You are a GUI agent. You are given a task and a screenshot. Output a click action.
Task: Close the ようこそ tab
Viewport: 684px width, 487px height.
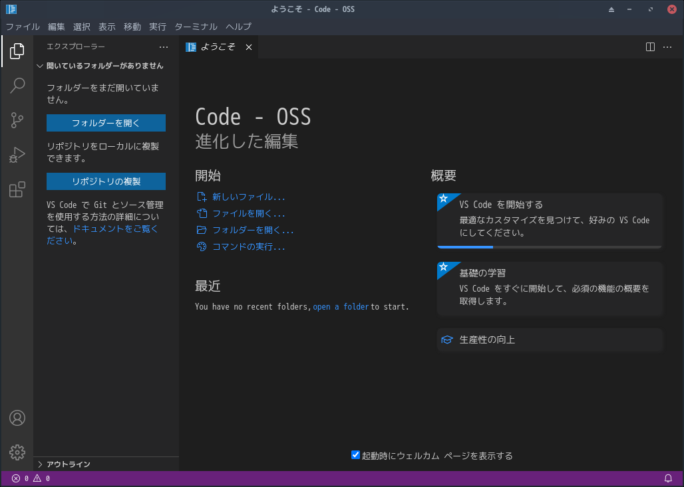click(x=249, y=47)
